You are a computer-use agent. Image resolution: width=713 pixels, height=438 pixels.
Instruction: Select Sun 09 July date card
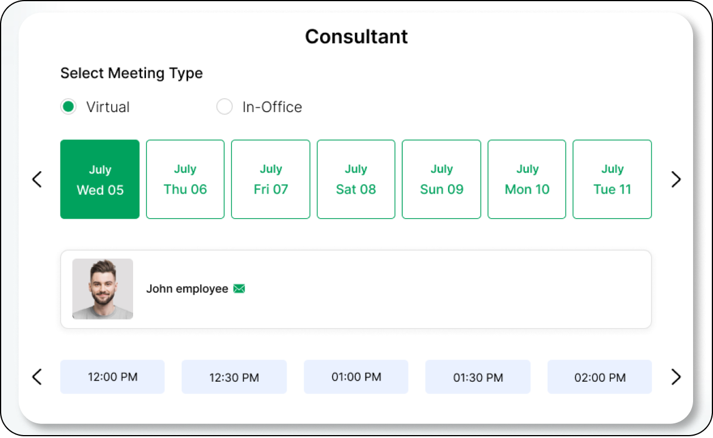pyautogui.click(x=442, y=179)
